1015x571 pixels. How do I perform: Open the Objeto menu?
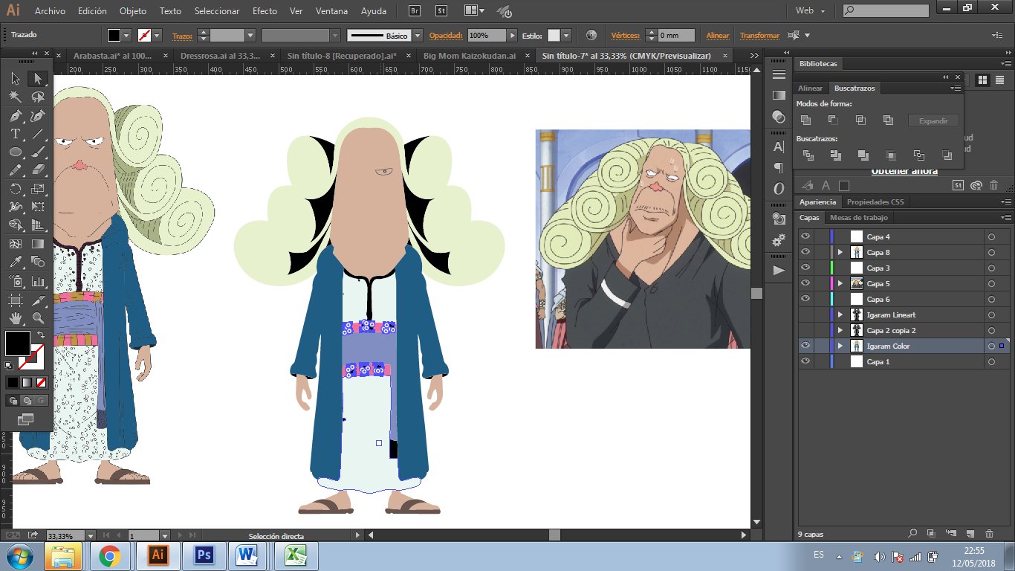pyautogui.click(x=133, y=11)
